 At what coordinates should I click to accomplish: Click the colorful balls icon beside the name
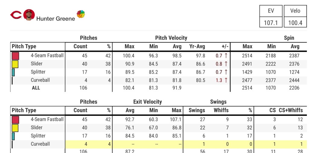pos(81,14)
